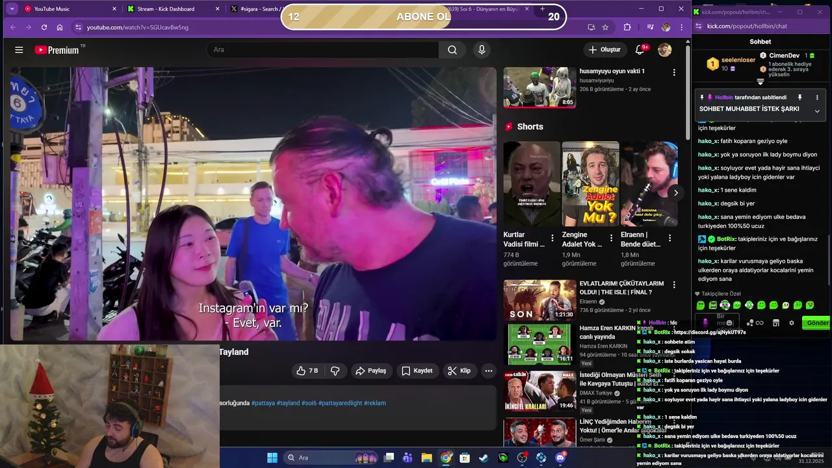
Task: Open Hamza Eren KARKIN live thumbnail
Action: click(539, 344)
